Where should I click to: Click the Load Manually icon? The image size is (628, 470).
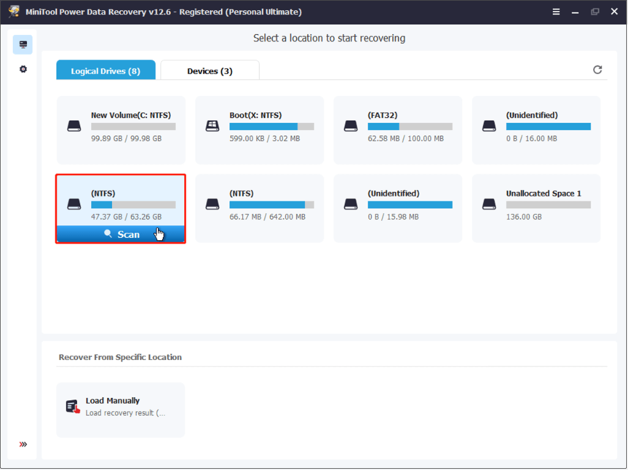[x=73, y=407]
